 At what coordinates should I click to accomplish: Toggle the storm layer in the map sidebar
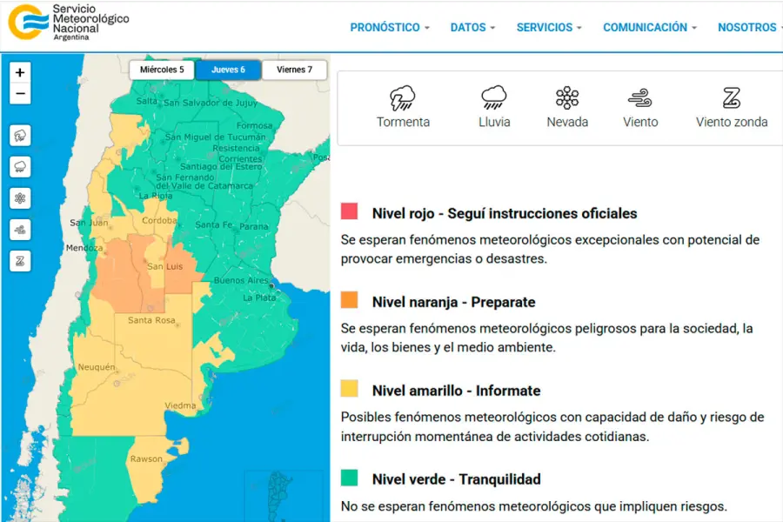click(x=20, y=135)
